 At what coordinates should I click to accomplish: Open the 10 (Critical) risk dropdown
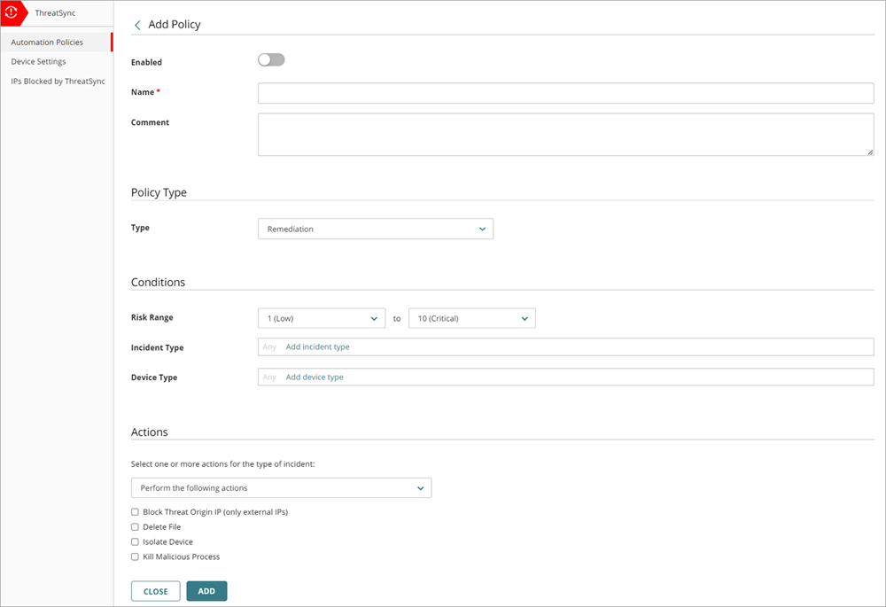(471, 317)
